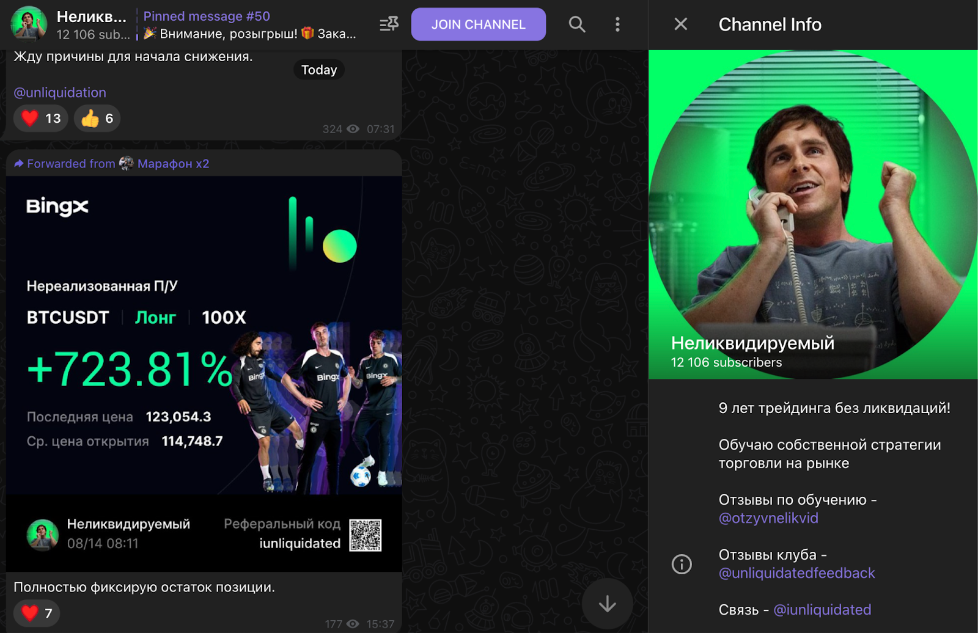The width and height of the screenshot is (978, 633).
Task: Open the @iunliquidated contact link
Action: click(822, 610)
